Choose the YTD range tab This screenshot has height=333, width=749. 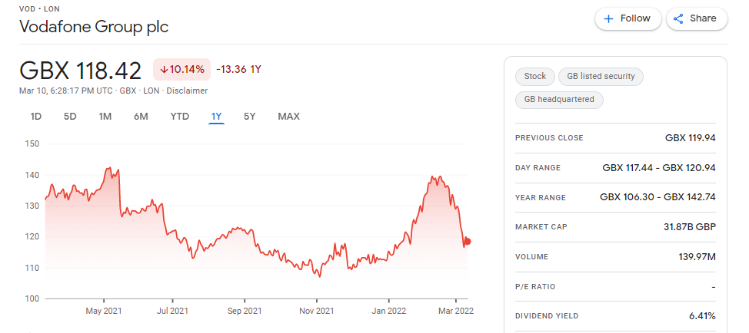(180, 116)
